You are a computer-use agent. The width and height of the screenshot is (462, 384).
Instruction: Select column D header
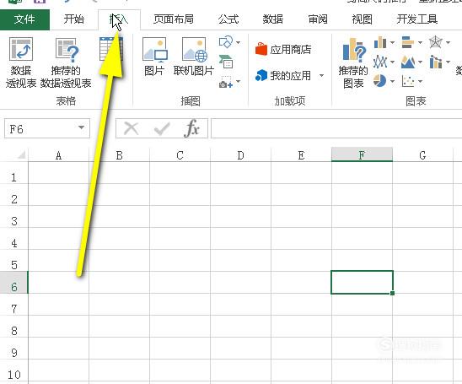click(241, 155)
